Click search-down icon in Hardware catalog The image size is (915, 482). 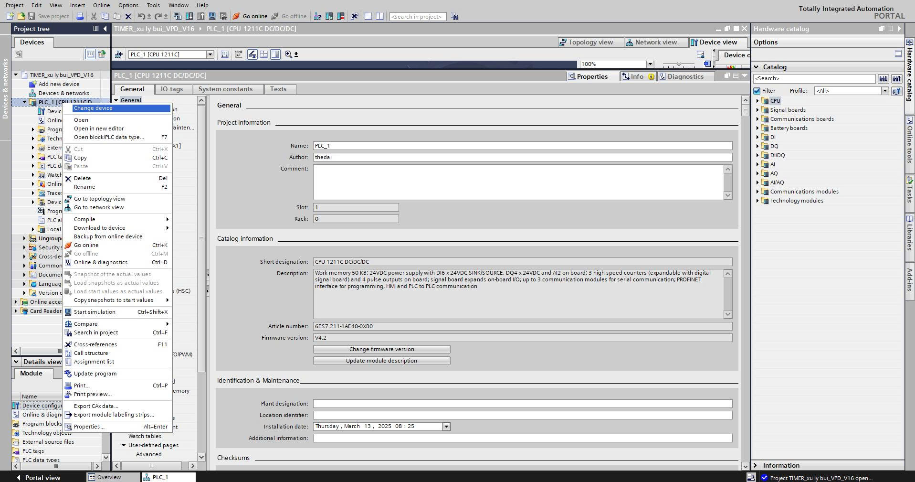[x=883, y=78]
